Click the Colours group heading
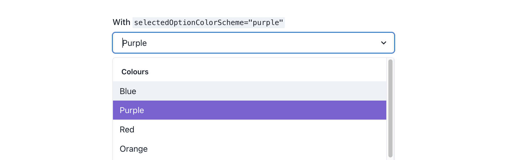Image resolution: width=506 pixels, height=160 pixels. pos(135,71)
